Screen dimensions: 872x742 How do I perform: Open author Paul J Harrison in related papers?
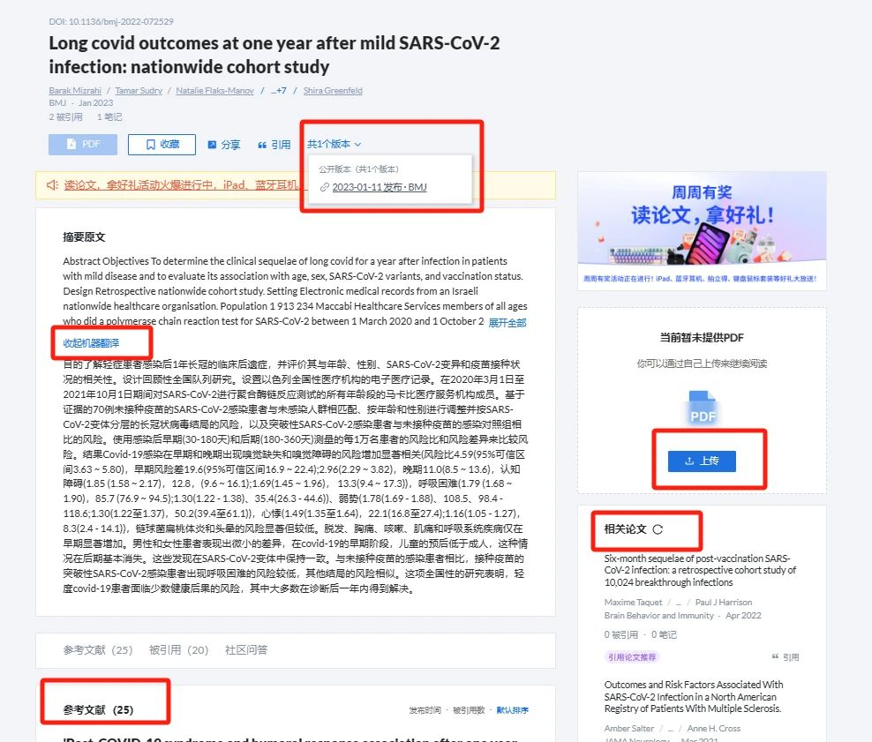[724, 603]
